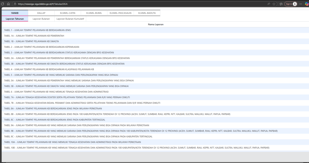Open the browser Settings and more menu

click(x=300, y=4)
